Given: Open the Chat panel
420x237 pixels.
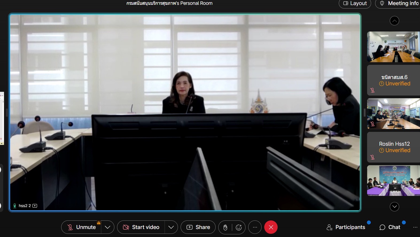Looking at the screenshot, I should (x=390, y=227).
